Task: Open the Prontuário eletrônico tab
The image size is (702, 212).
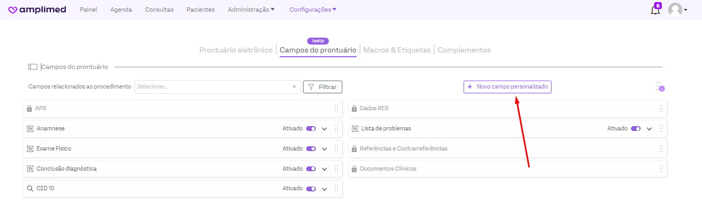Action: pos(236,50)
